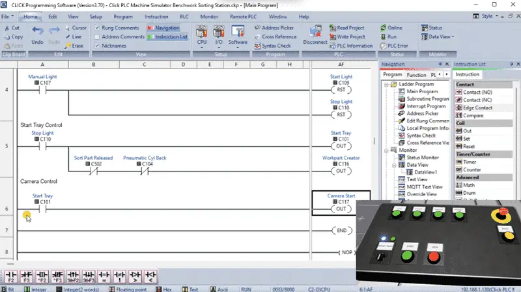Insert a normally closed contact with F3 icon

tap(27, 276)
